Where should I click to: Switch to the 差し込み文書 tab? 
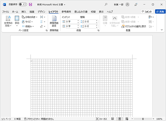pos(81,12)
